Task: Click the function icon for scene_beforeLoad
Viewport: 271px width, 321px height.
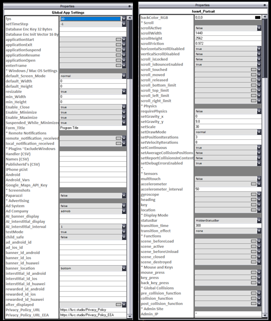Action: coord(254,241)
